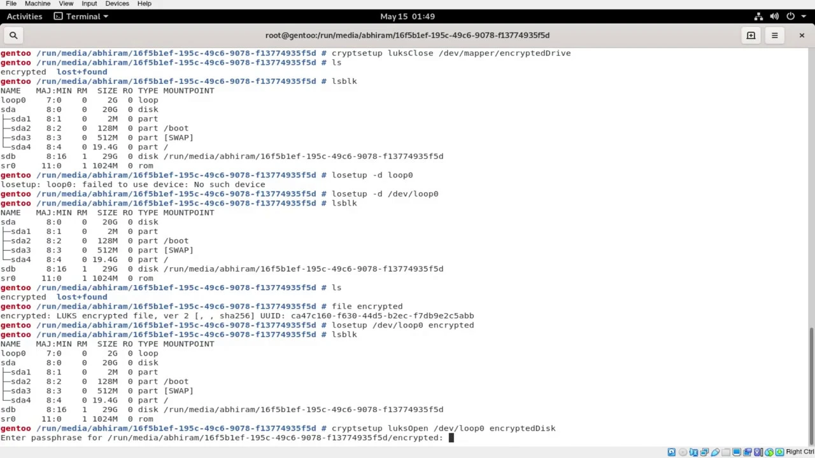Close the terminal window with X
The height and width of the screenshot is (458, 815).
pyautogui.click(x=802, y=35)
